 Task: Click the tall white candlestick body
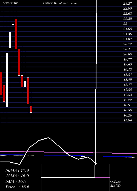(x=7, y=80)
